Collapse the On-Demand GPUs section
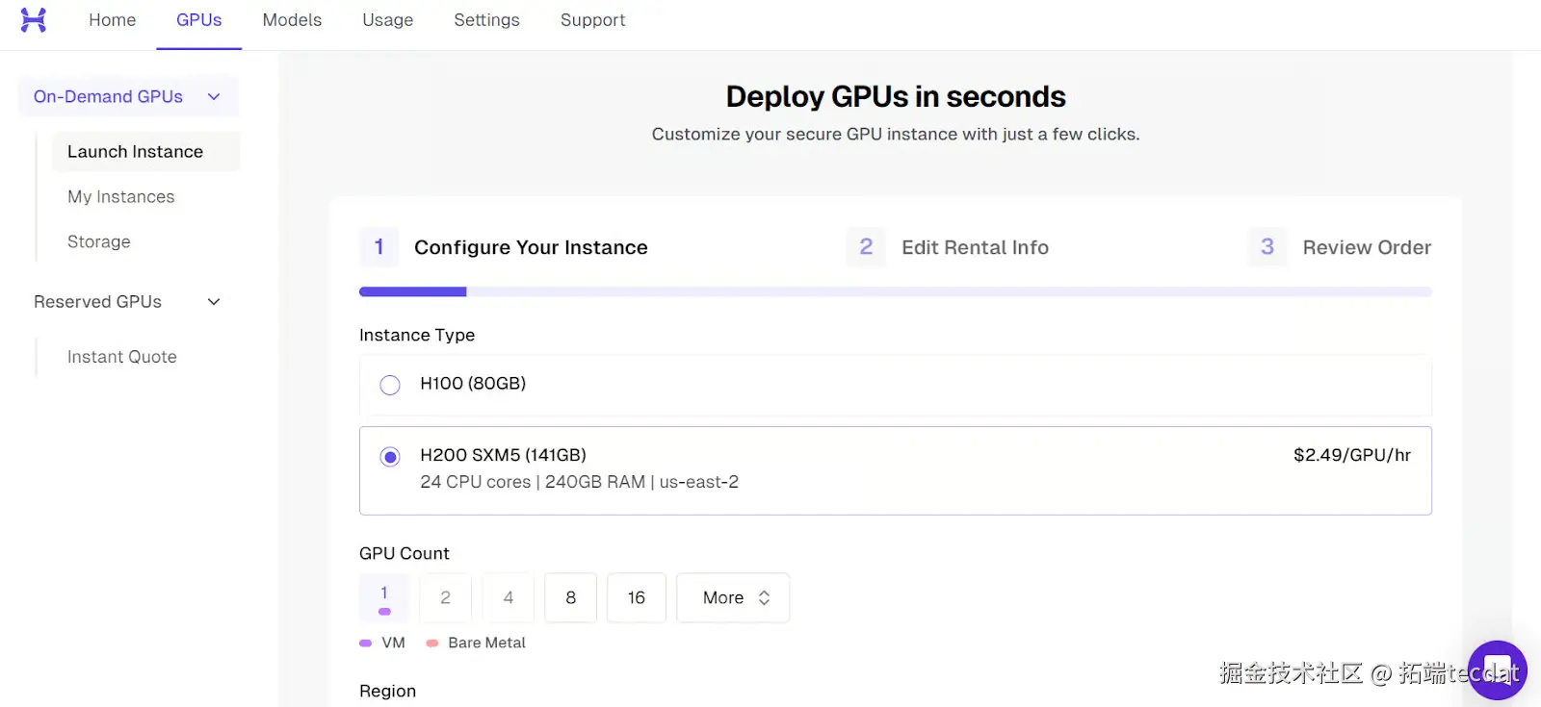 tap(214, 96)
